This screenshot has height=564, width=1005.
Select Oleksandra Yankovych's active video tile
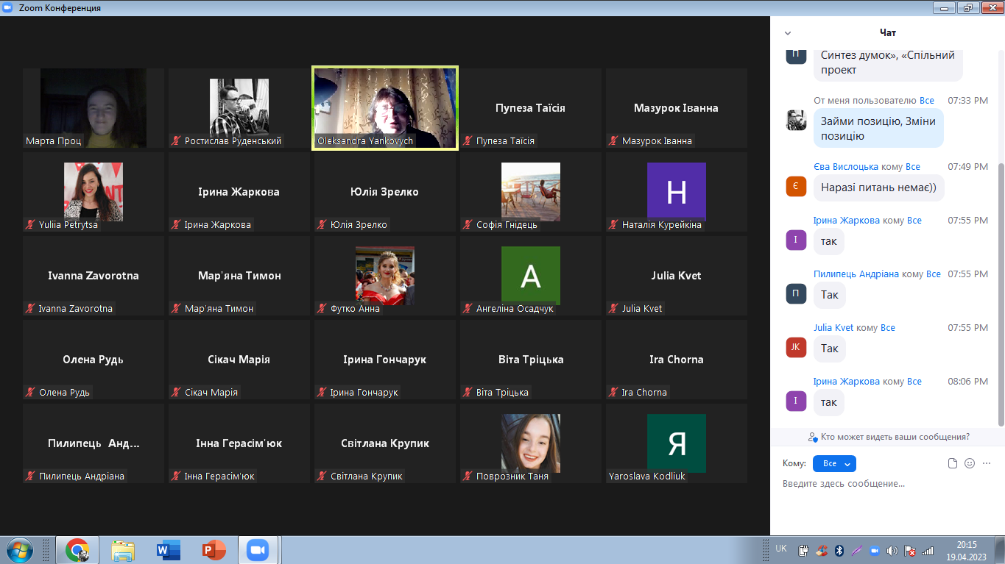(385, 107)
